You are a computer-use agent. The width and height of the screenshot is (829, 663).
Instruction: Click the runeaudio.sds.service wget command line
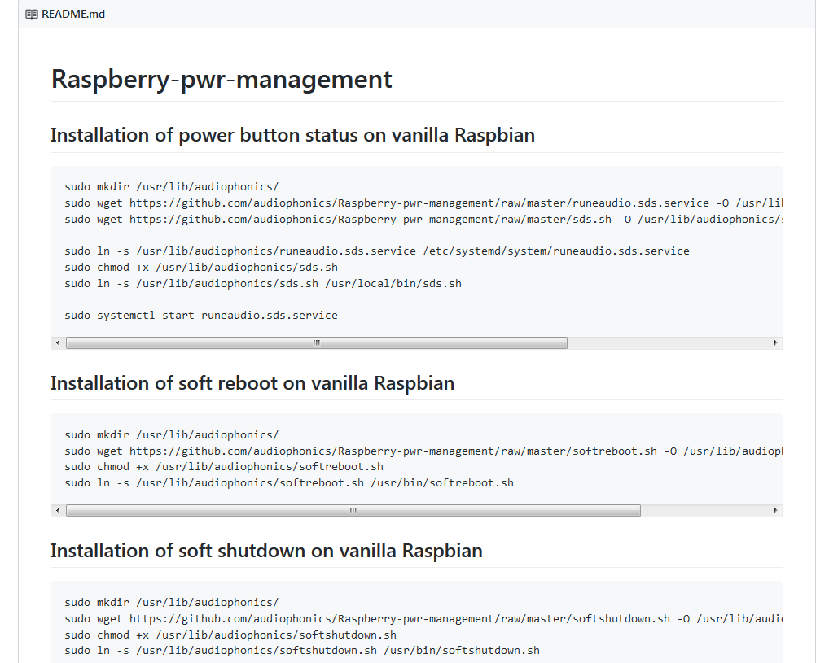pyautogui.click(x=423, y=203)
